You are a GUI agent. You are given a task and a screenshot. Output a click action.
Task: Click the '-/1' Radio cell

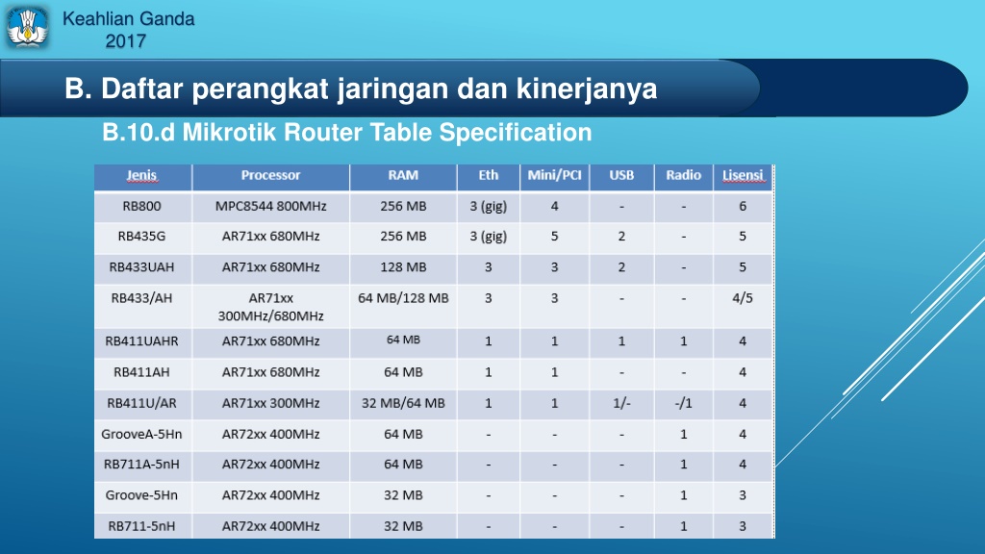pyautogui.click(x=684, y=403)
